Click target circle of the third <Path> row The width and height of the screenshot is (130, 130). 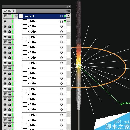click(x=61, y=32)
